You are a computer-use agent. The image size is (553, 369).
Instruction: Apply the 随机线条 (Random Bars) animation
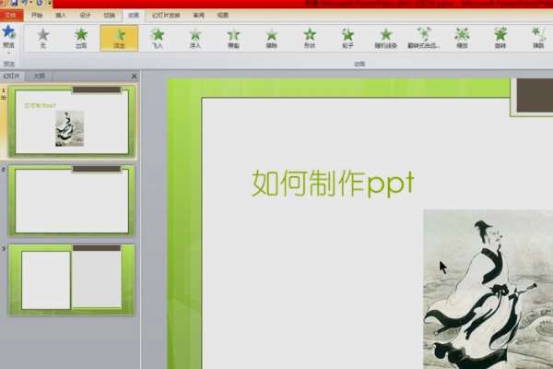pos(386,38)
